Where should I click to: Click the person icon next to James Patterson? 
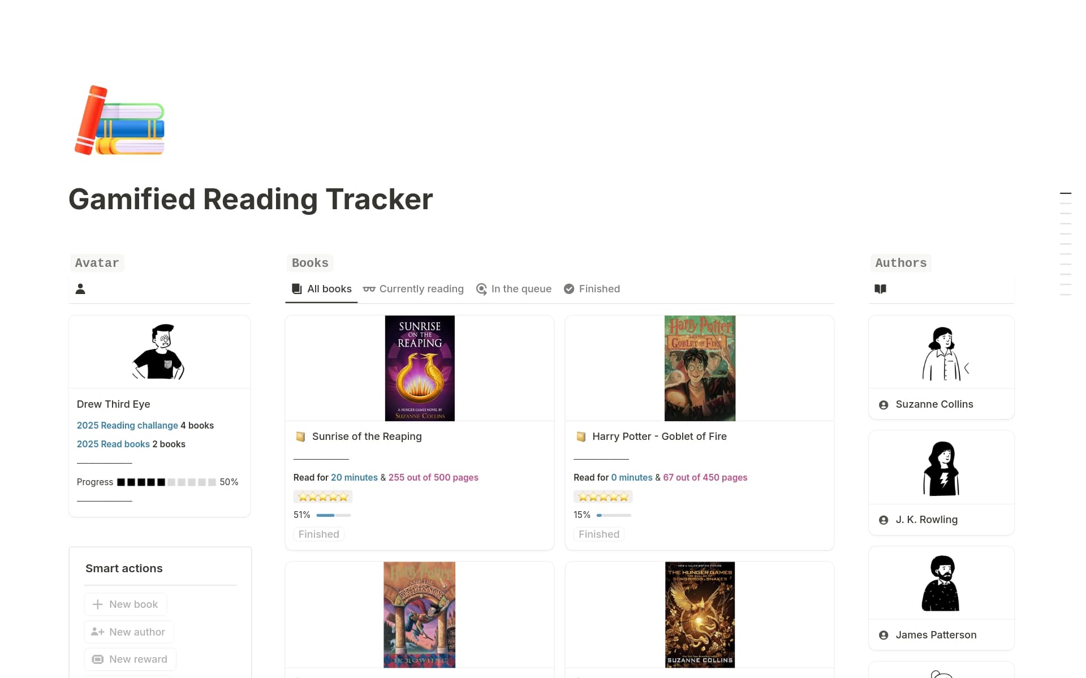(883, 635)
